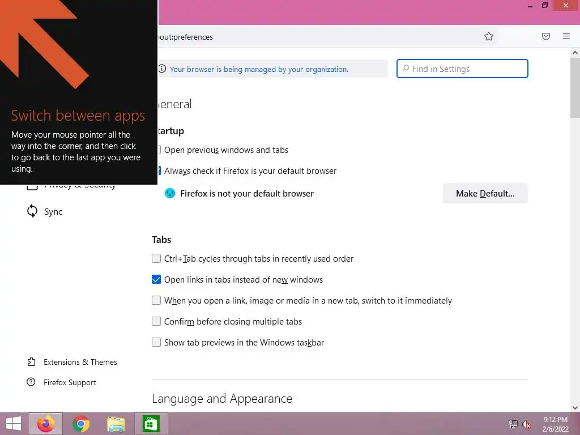The height and width of the screenshot is (435, 580).
Task: Enable Ctrl+Tab cycles through tabs option
Action: coord(156,258)
